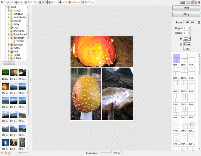The image size is (201, 156).
Task: Click the yellow star icon beside Ramka
Action: [181, 44]
